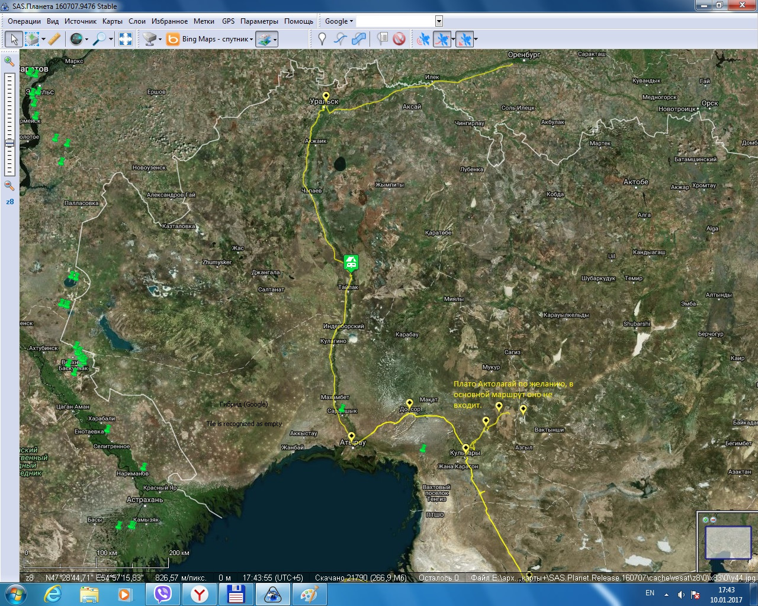This screenshot has height=606, width=758.
Task: Open the Google search provider dropdown
Action: pyautogui.click(x=339, y=21)
